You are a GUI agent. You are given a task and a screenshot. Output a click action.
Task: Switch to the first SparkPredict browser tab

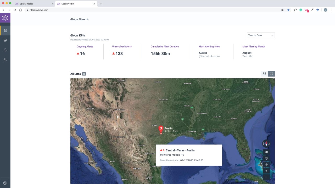[34, 4]
